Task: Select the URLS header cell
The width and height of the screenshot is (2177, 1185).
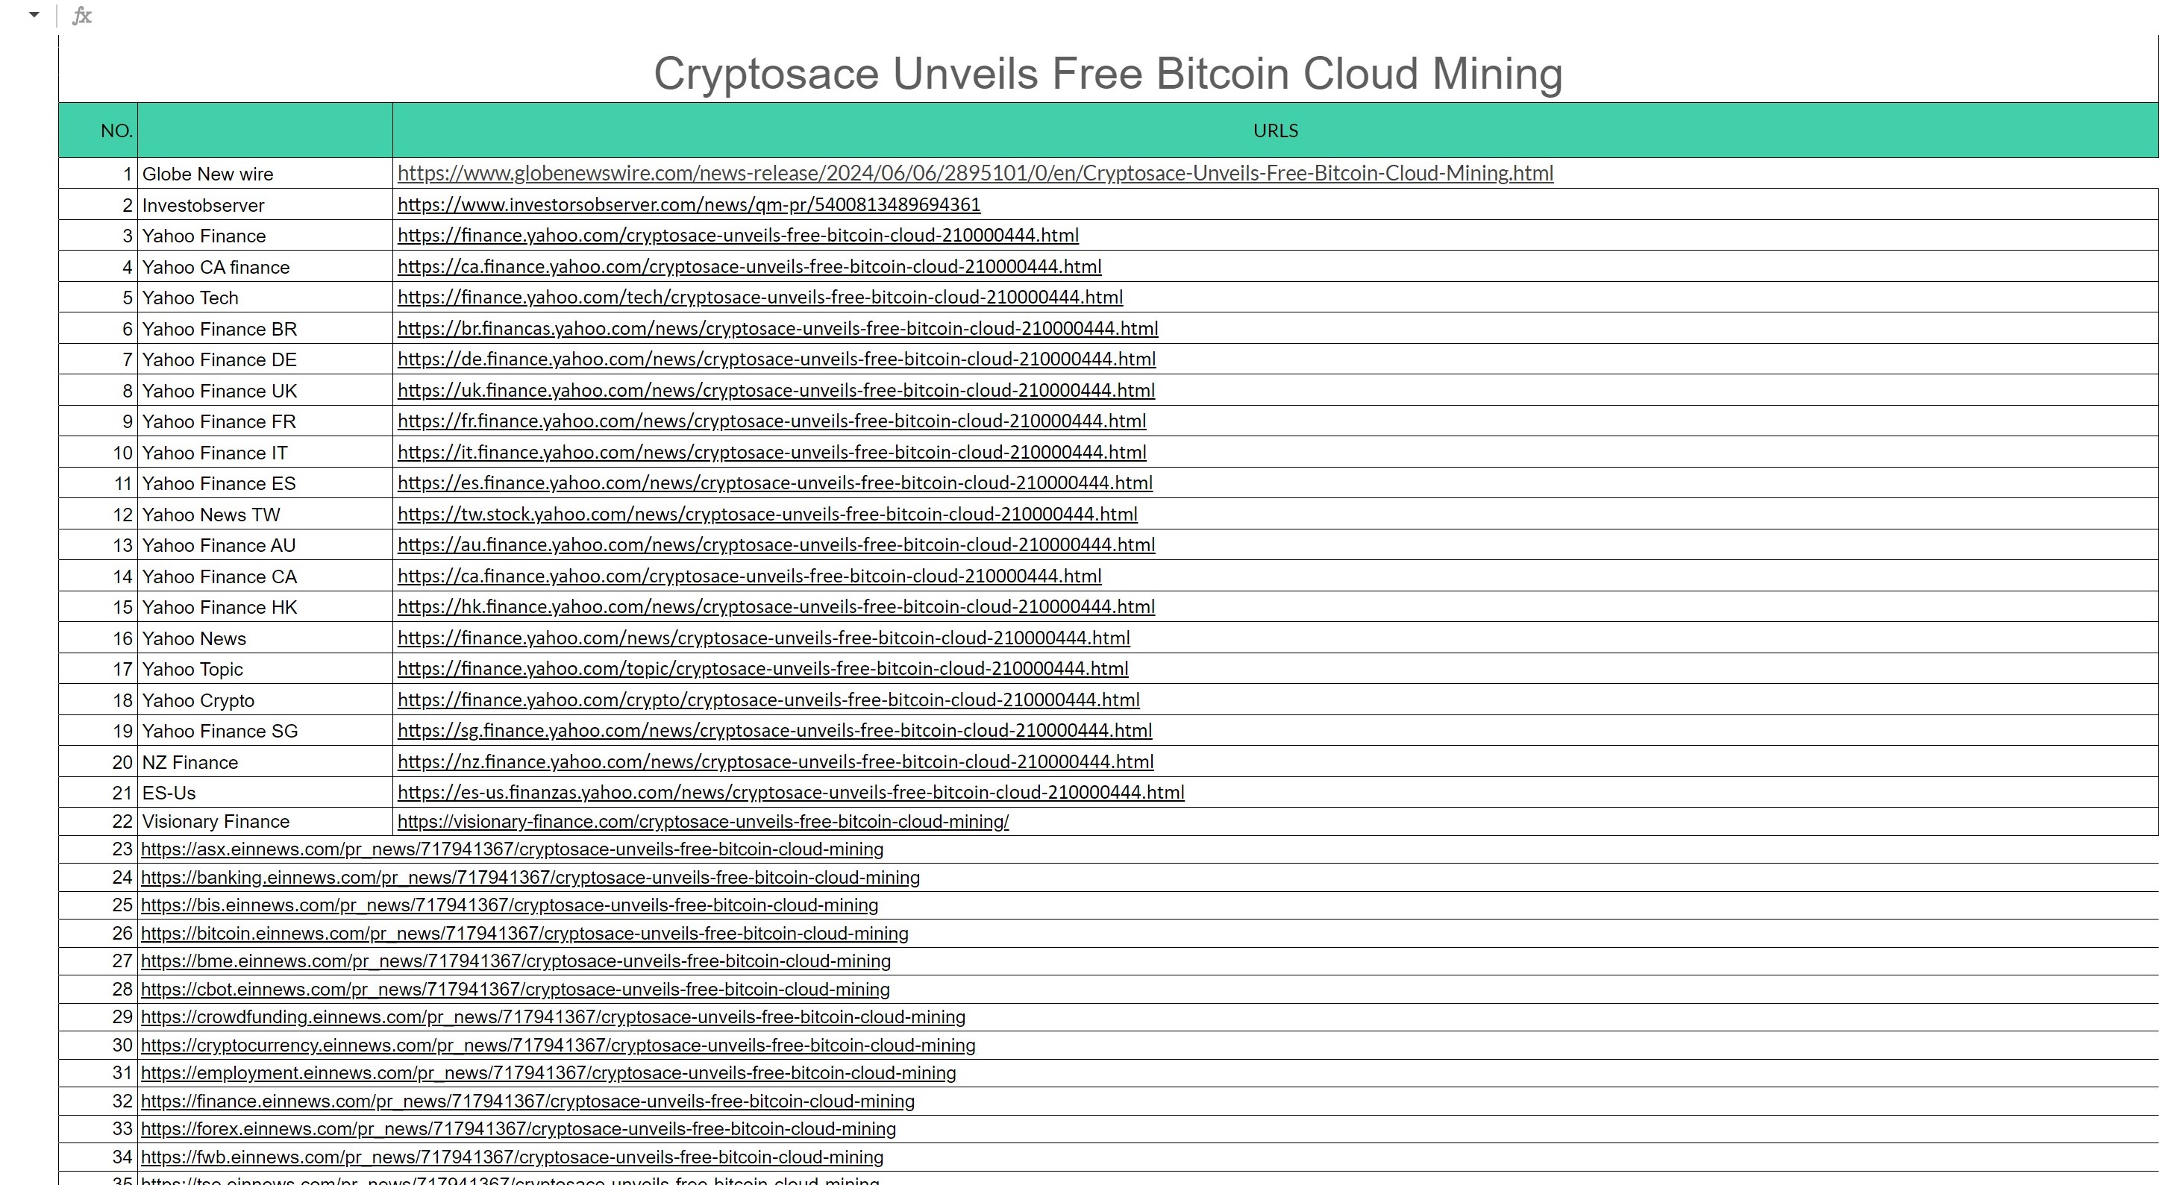Action: [x=1274, y=131]
